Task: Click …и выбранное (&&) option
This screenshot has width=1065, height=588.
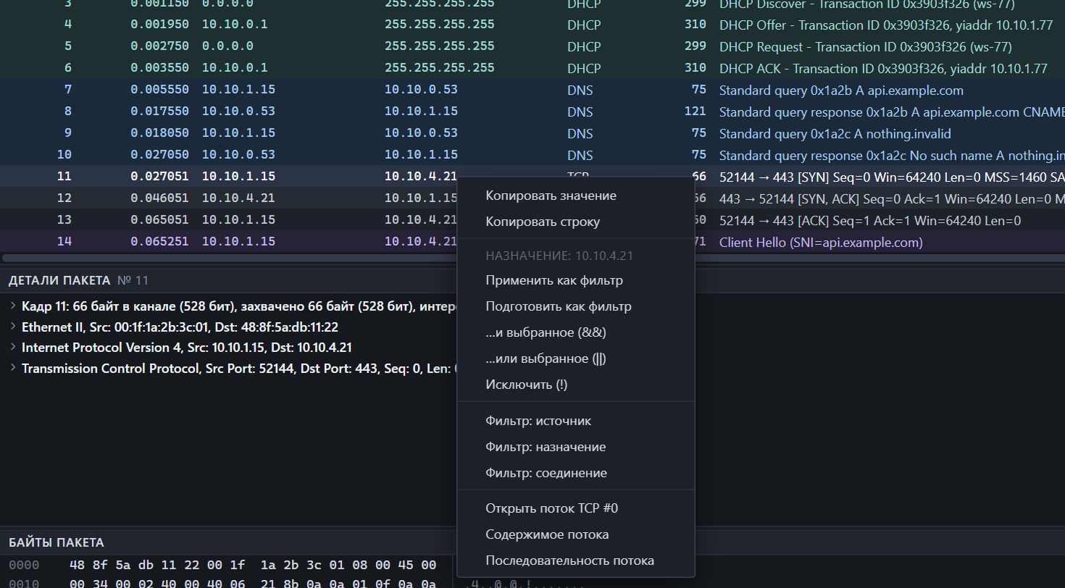Action: (x=576, y=332)
